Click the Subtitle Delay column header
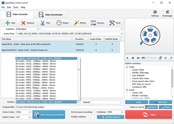Image resolution: width=174 pixels, height=124 pixels. [x=112, y=39]
